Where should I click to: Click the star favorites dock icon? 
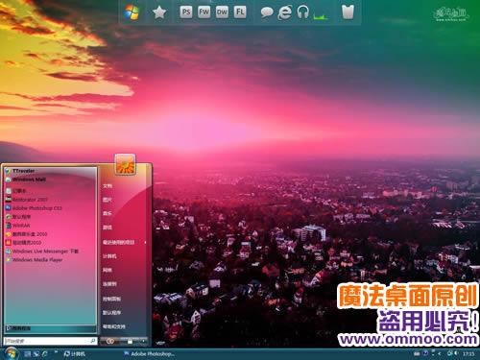159,12
